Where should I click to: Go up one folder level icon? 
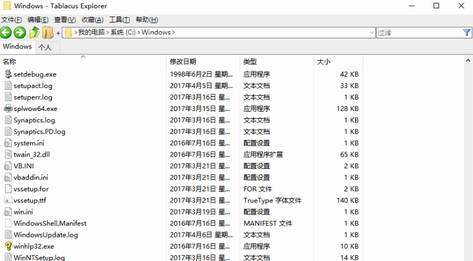34,32
